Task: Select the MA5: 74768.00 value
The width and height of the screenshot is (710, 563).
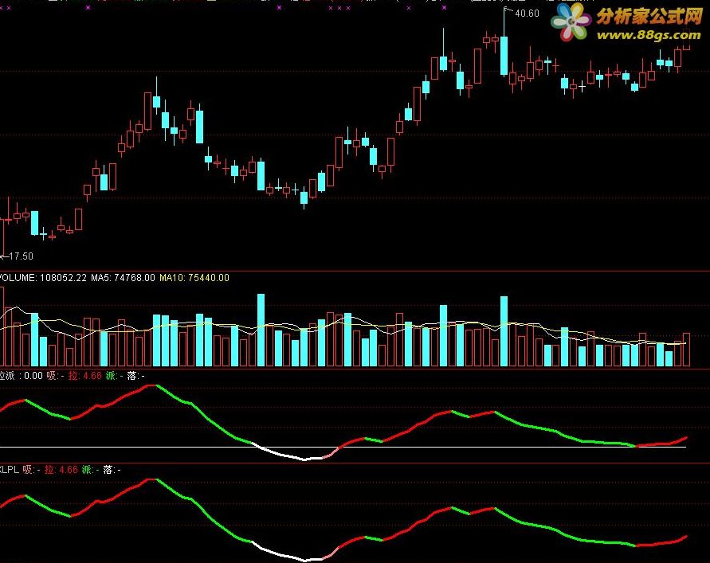Action: (x=123, y=277)
